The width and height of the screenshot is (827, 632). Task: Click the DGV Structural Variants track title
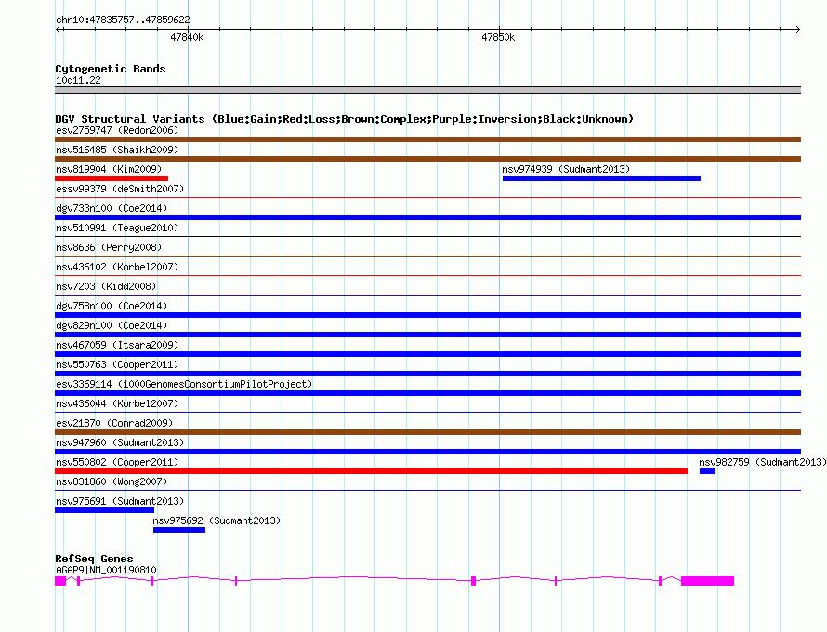tap(344, 119)
